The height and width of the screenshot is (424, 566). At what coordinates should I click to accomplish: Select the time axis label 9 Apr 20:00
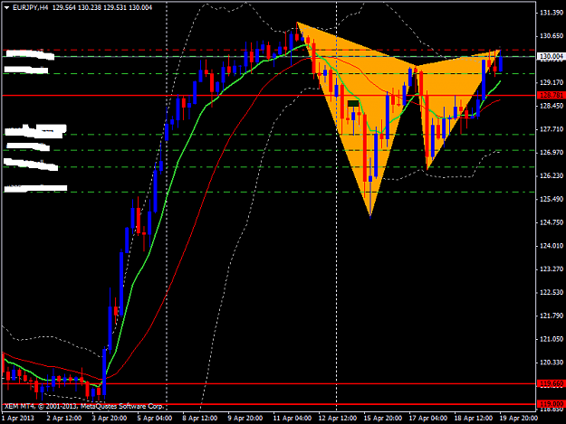click(x=245, y=418)
